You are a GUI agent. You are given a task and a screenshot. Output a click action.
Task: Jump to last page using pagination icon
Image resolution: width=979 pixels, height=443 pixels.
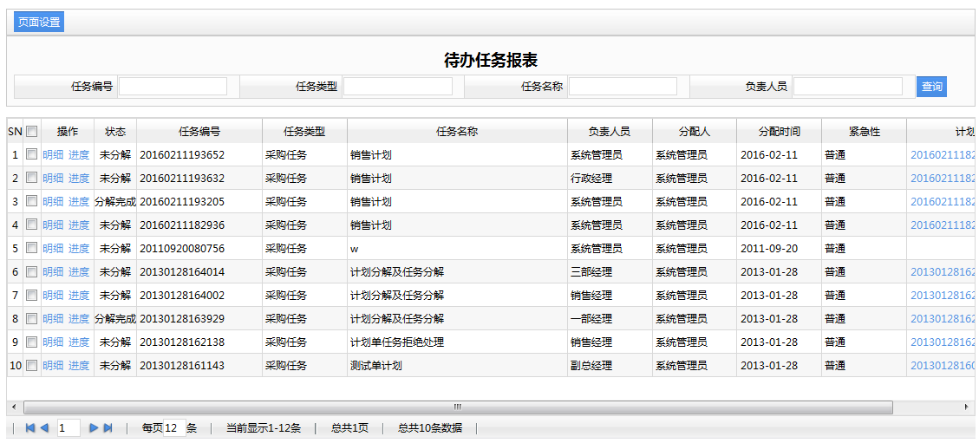pos(108,428)
